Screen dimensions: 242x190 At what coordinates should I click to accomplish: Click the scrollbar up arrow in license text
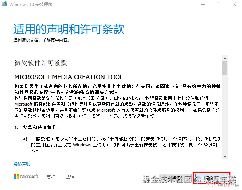[225, 59]
